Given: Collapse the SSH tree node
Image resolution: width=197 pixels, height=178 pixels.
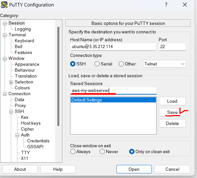Looking at the screenshot, I should pyautogui.click(x=11, y=112).
